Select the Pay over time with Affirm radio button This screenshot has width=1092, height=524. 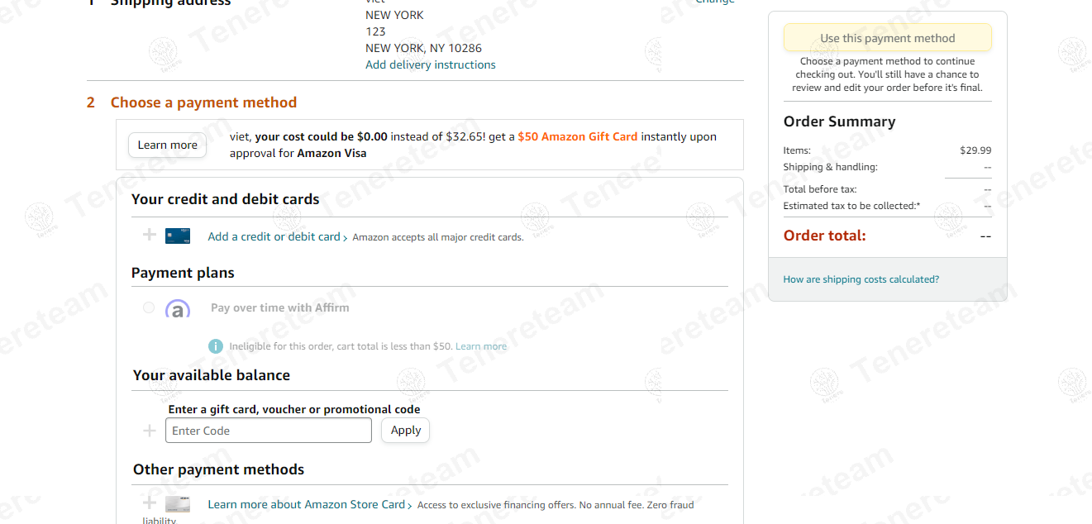click(x=149, y=307)
